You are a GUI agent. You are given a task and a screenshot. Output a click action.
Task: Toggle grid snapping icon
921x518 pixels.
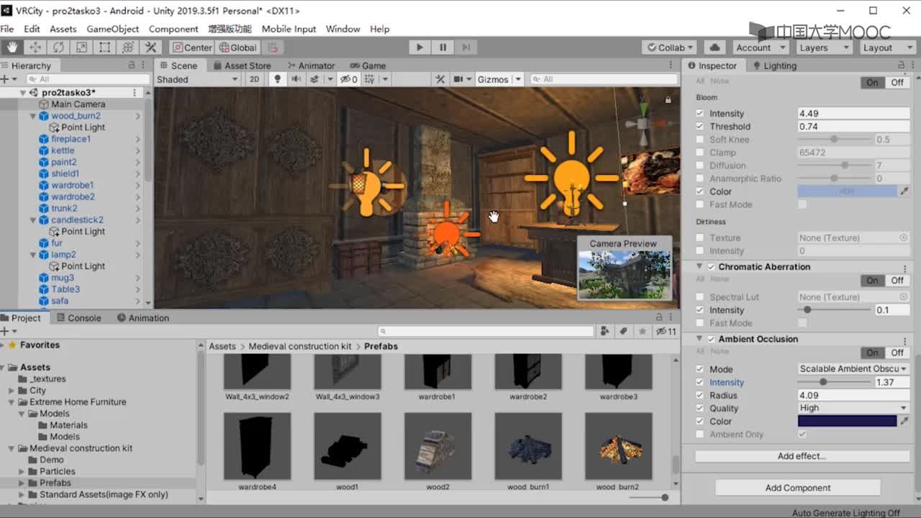pyautogui.click(x=272, y=47)
